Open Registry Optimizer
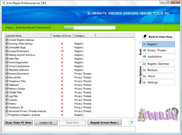Screen dimensions: 182x135 158,64
